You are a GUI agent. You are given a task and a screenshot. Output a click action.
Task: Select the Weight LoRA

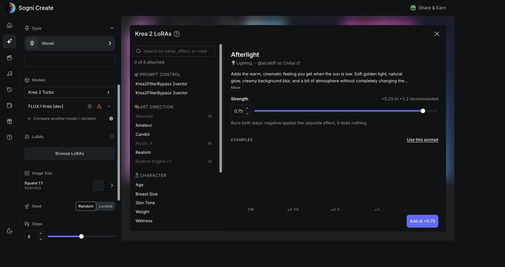point(142,212)
